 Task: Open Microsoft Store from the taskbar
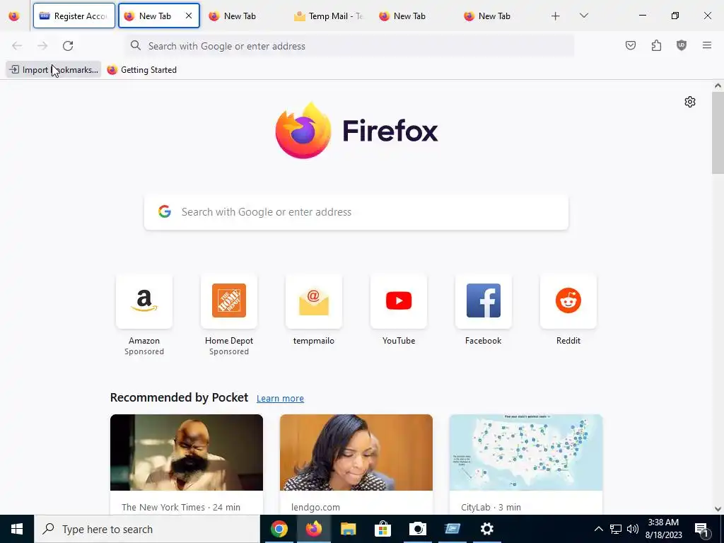point(383,529)
